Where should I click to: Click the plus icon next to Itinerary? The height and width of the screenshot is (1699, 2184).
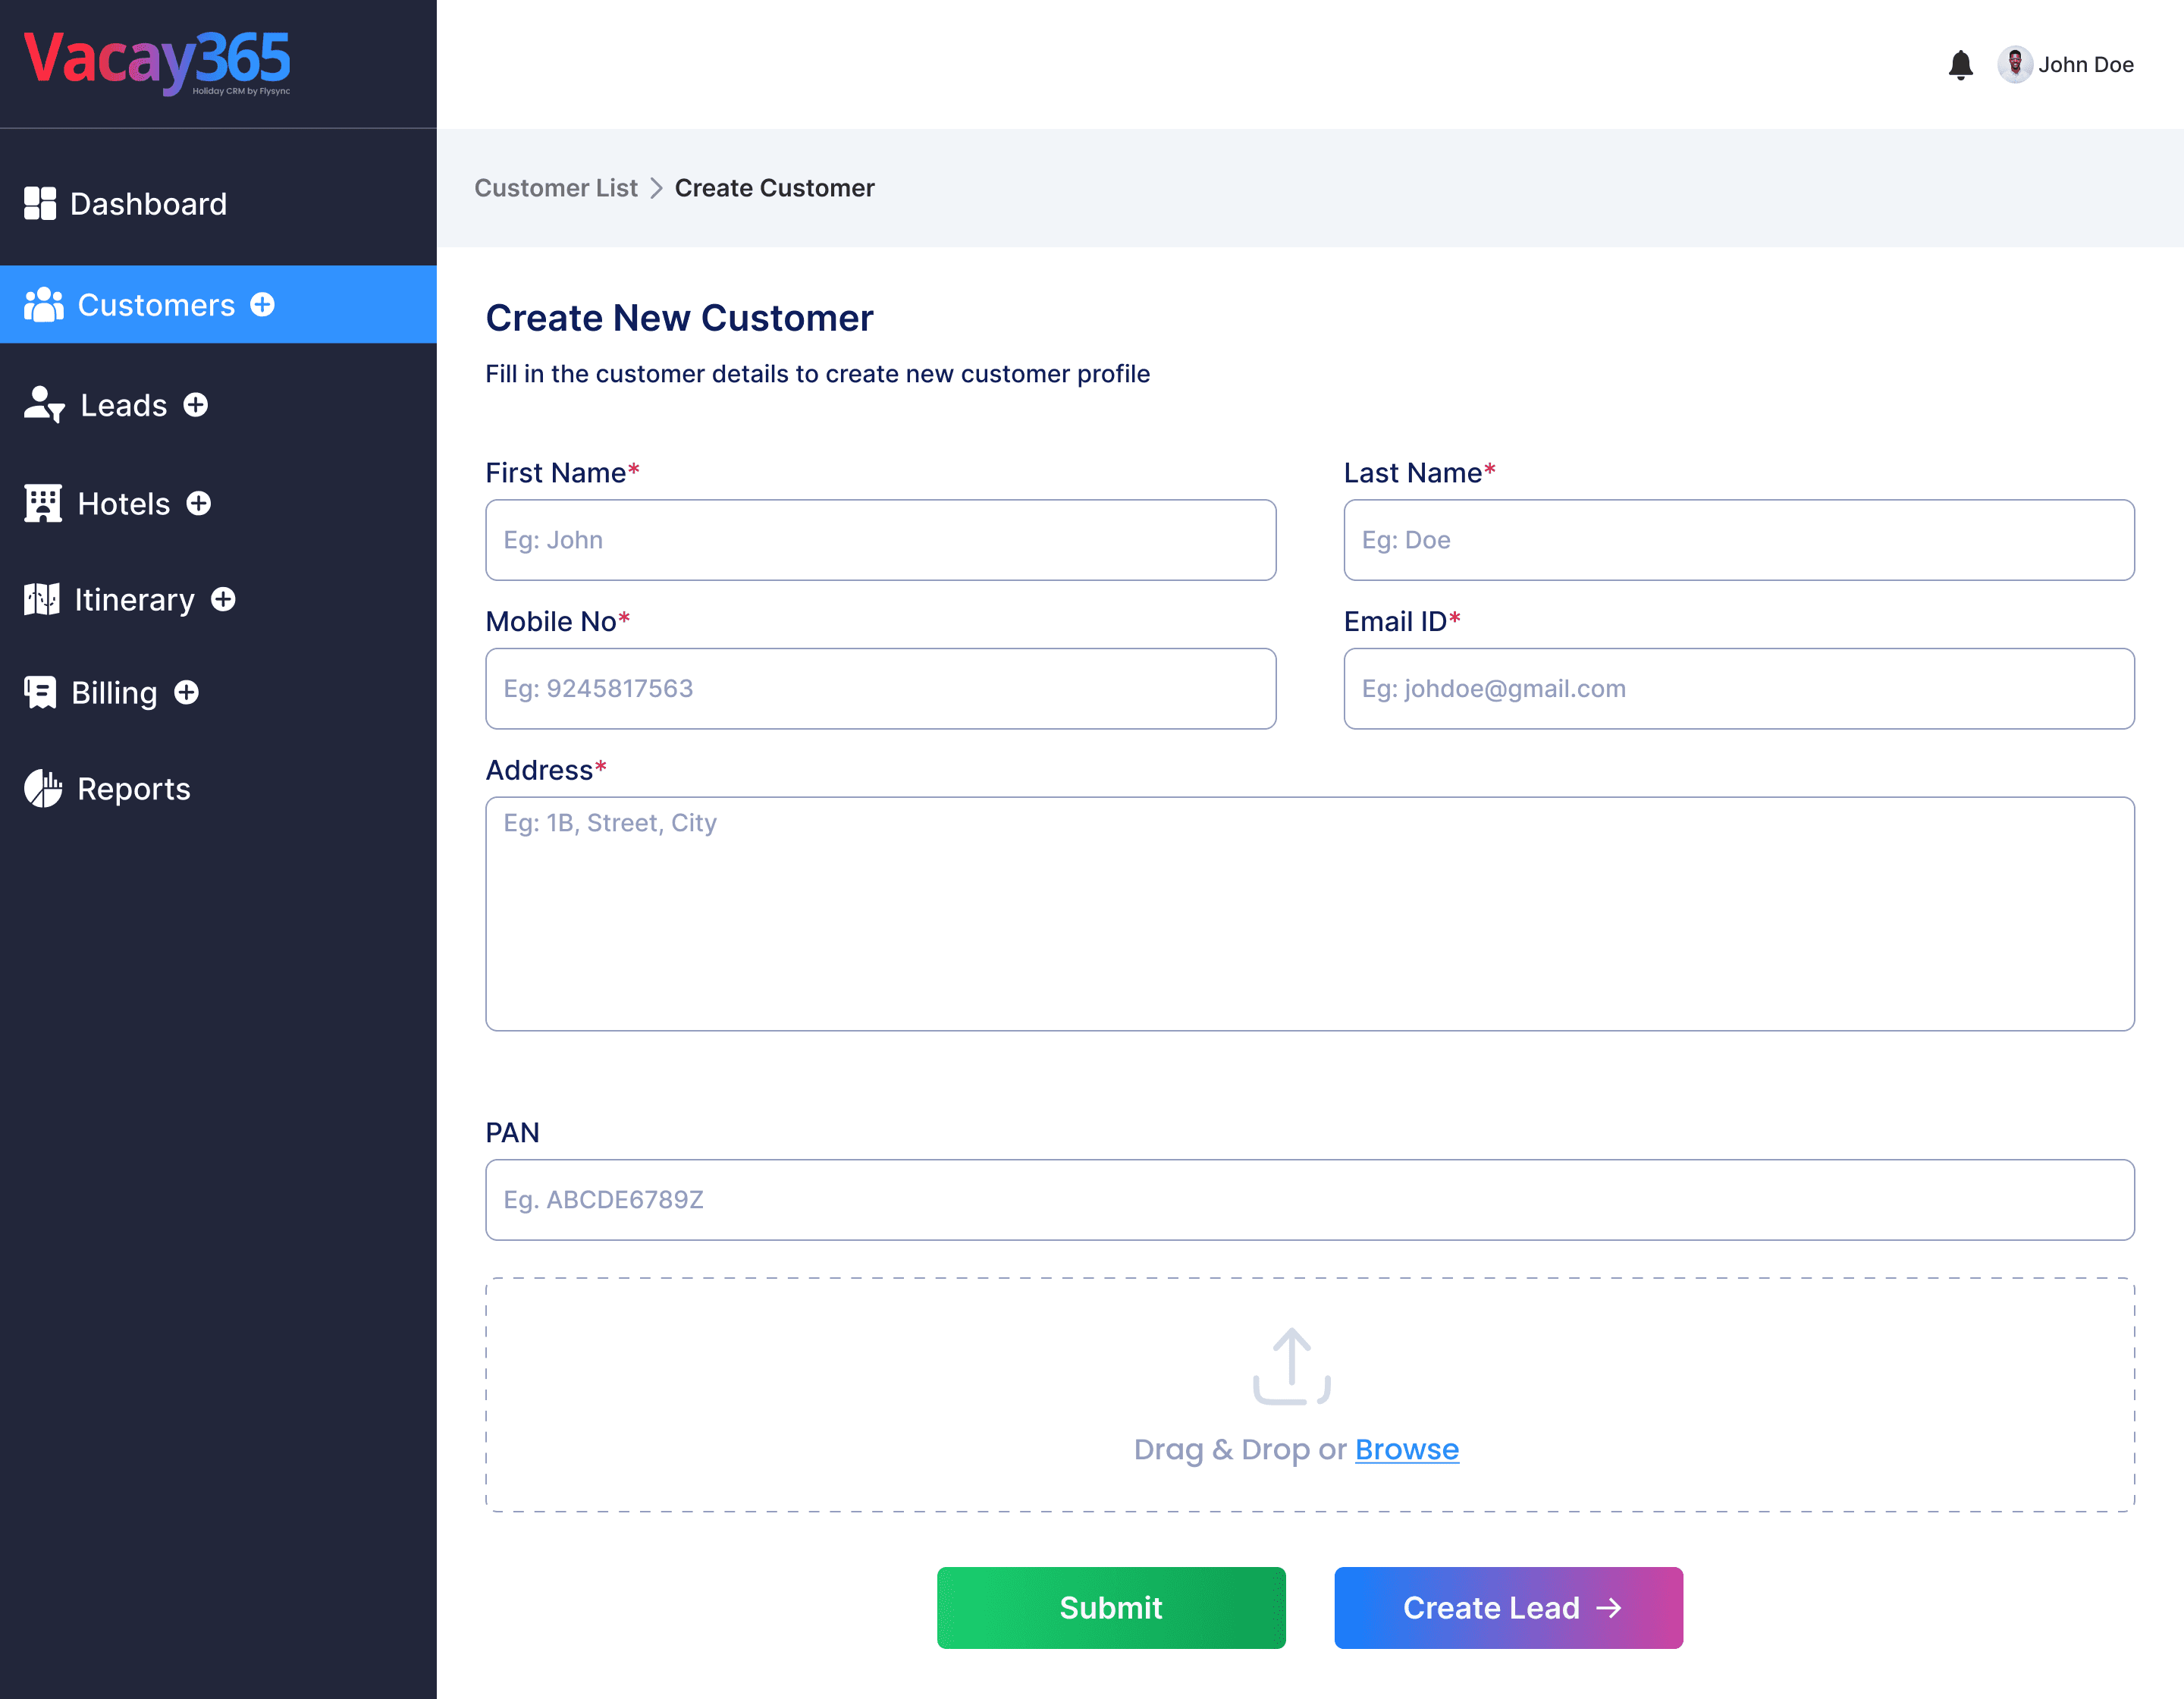[x=223, y=599]
